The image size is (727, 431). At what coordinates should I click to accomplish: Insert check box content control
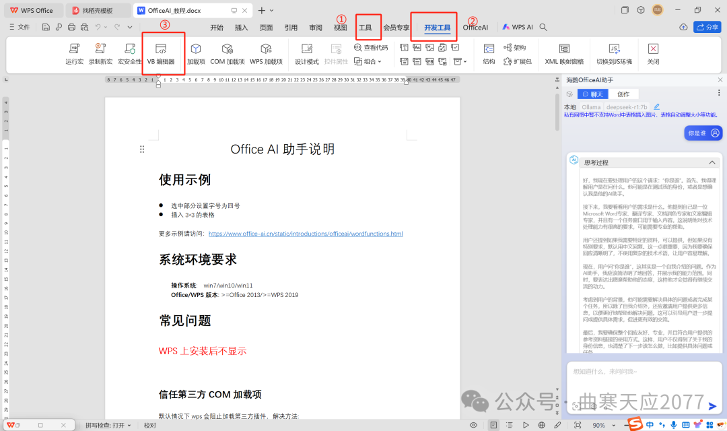point(455,47)
